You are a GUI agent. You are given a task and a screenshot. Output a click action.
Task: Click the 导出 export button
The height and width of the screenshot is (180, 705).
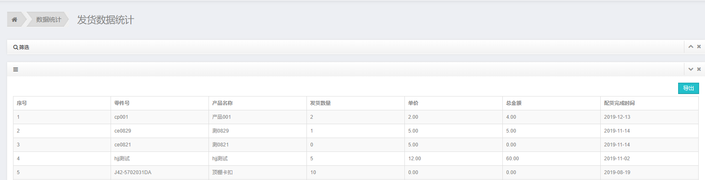click(x=688, y=88)
